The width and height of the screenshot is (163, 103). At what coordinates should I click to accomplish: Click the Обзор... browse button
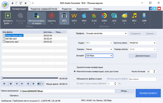125,91
